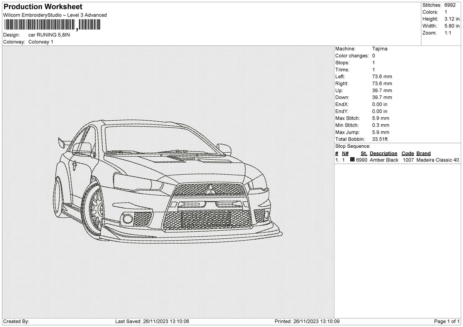Click the Machine value Tajima
The width and height of the screenshot is (463, 327).
pyautogui.click(x=380, y=49)
